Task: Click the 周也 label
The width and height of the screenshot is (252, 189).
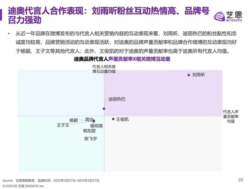Action: click(89, 120)
